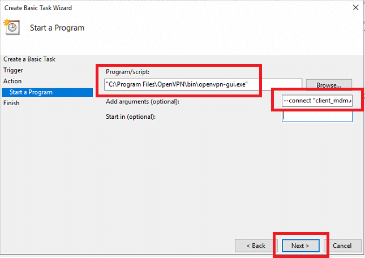Screen dimensions: 365x258
Task: Select the highlighted Start a Program step
Action: tap(48, 92)
